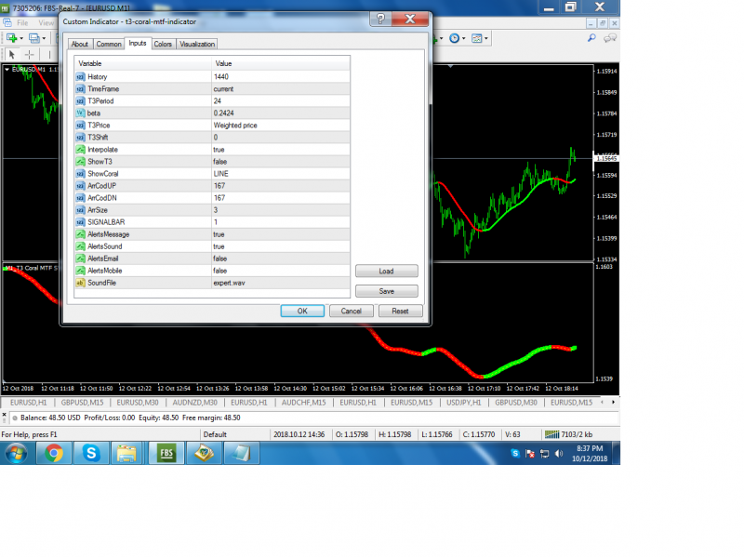Open Google Chrome from taskbar
The width and height of the screenshot is (744, 557).
click(54, 453)
